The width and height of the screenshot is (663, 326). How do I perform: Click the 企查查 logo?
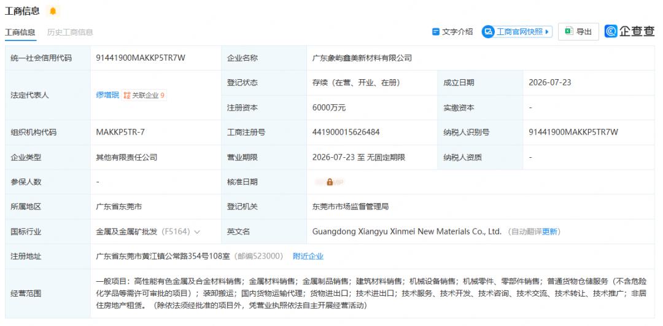click(630, 31)
